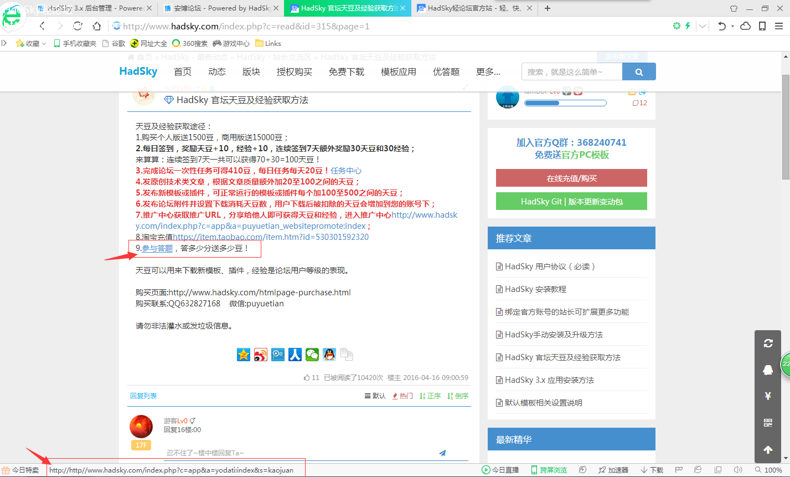
Task: Click the green HadSky Git button
Action: [x=571, y=202]
